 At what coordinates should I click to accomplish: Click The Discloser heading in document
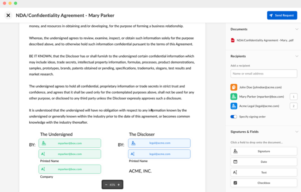pyautogui.click(x=142, y=134)
